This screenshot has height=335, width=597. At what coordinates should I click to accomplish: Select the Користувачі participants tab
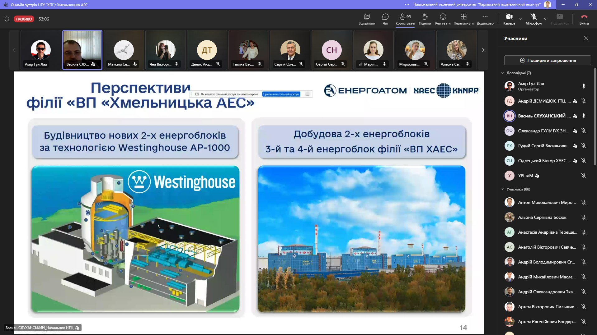tap(405, 19)
